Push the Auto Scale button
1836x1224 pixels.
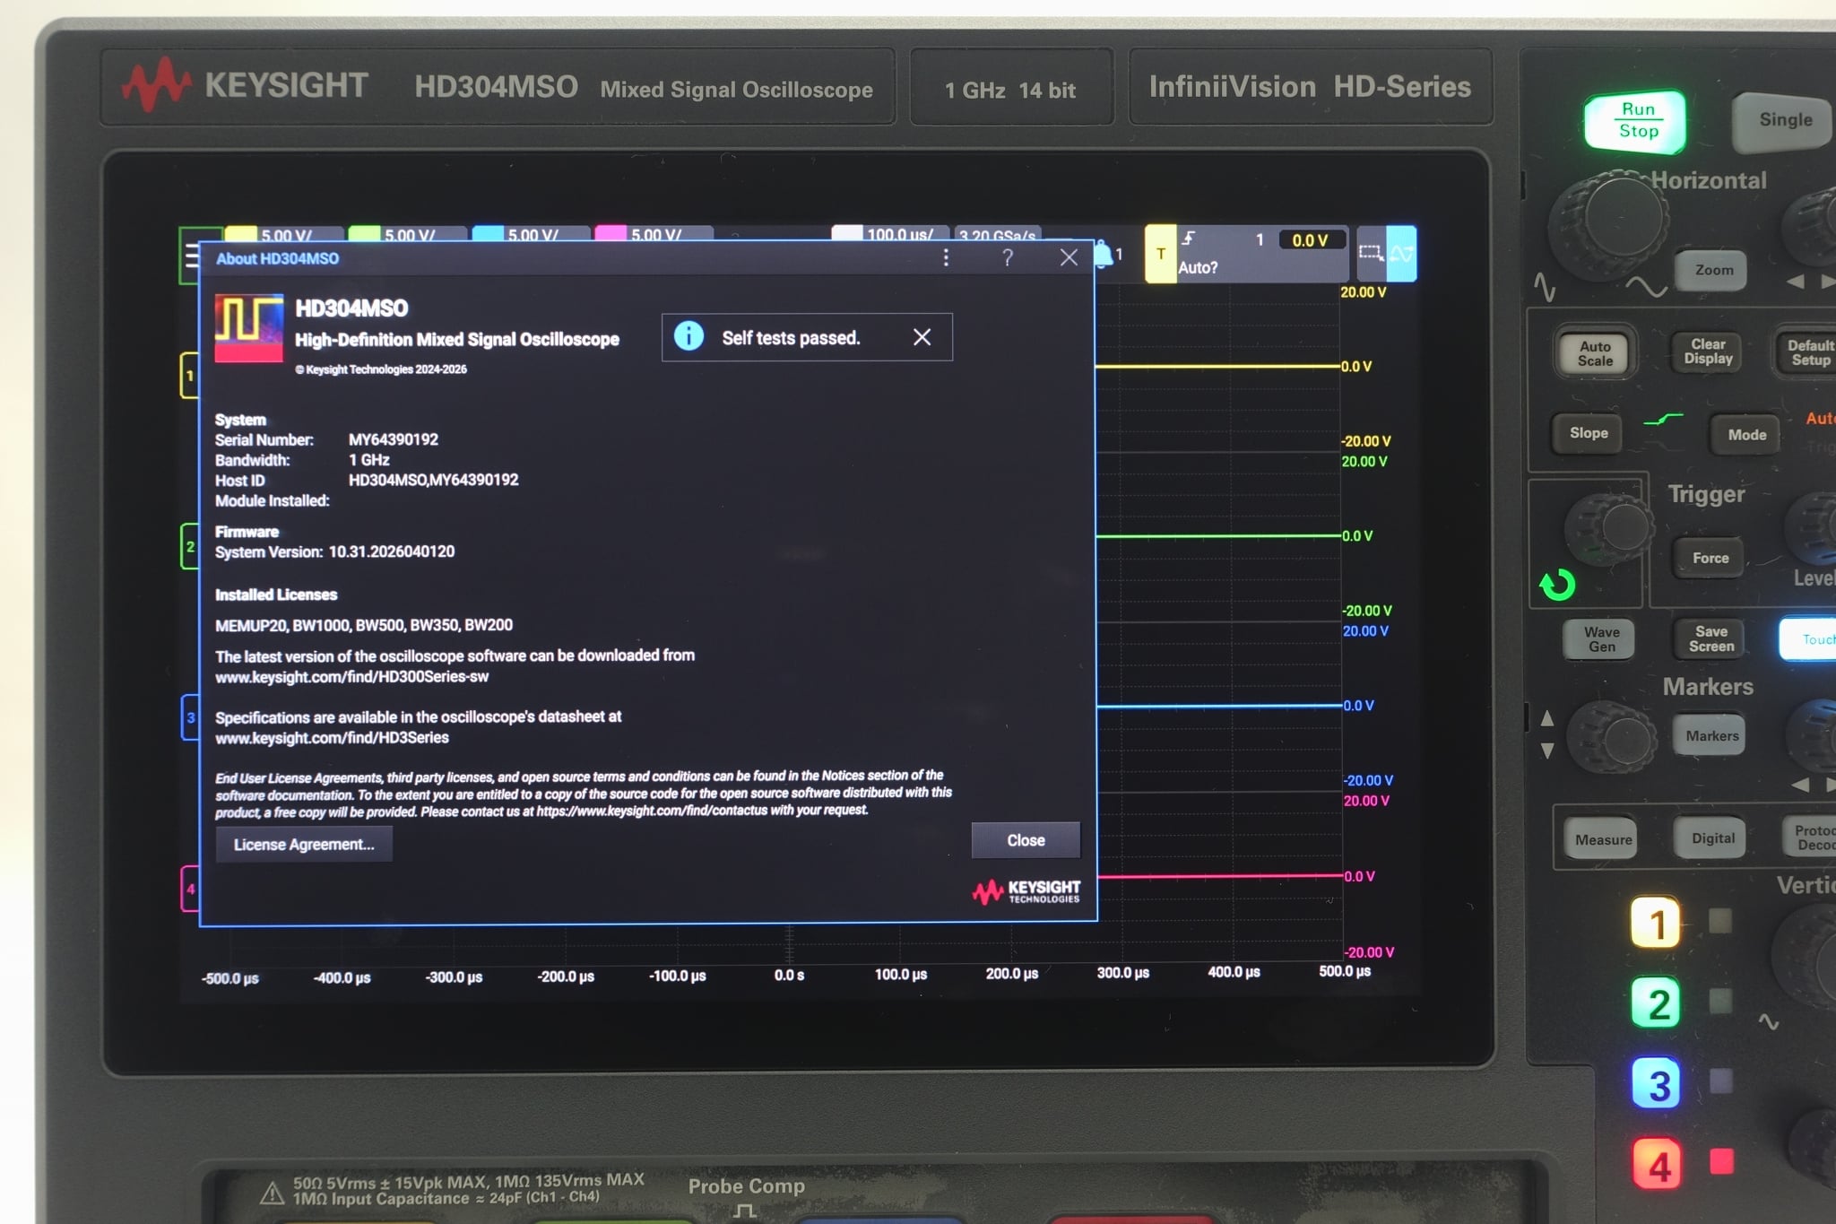(1595, 353)
